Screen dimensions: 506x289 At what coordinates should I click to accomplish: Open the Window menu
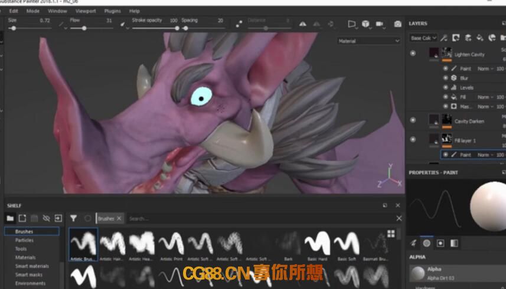click(x=57, y=11)
